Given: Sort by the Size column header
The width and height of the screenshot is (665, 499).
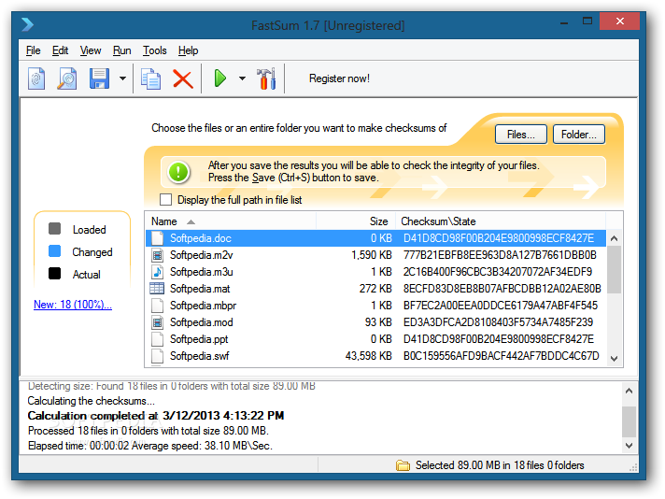Looking at the screenshot, I should pos(356,221).
